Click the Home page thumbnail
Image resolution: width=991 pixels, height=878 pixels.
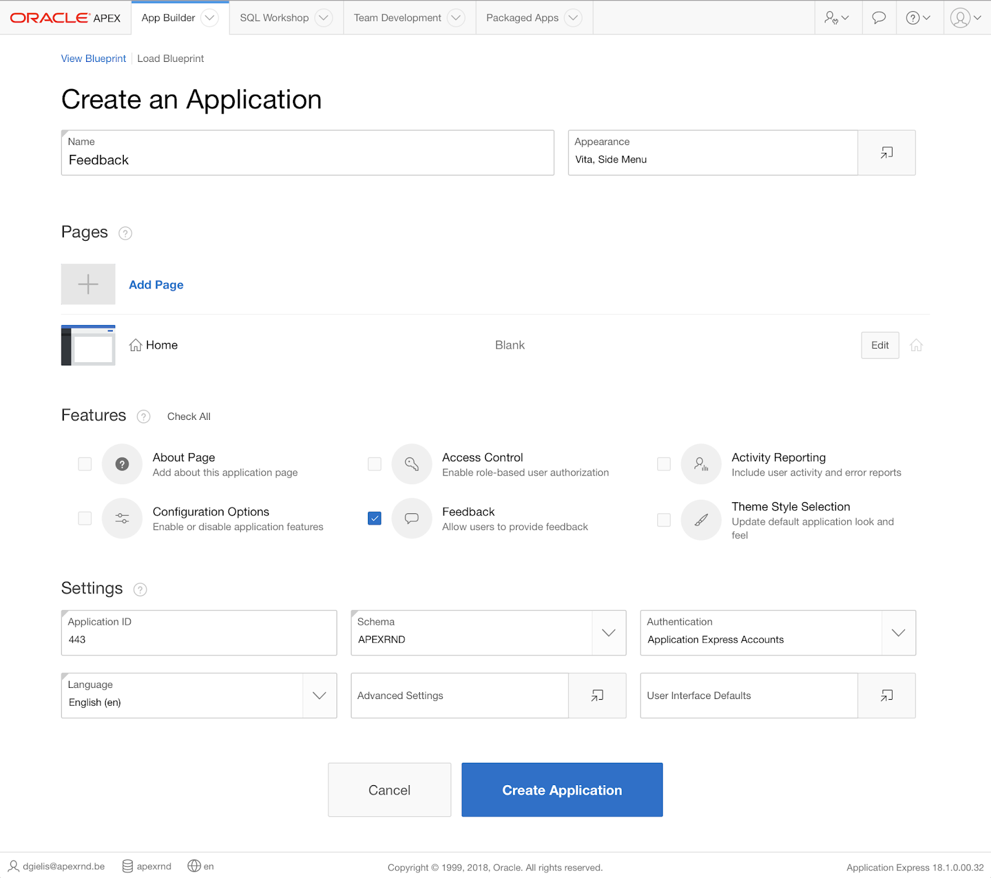(88, 346)
